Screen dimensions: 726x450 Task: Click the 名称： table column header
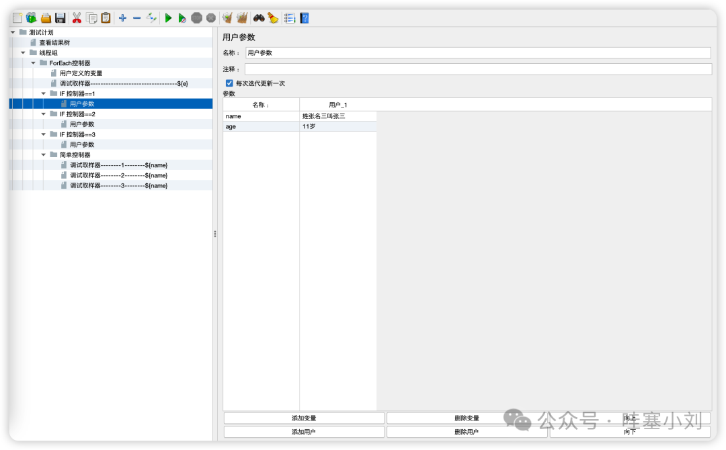[x=261, y=105]
